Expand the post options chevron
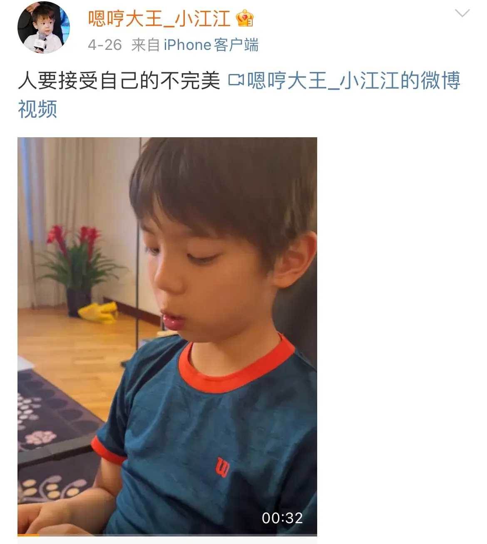Image resolution: width=487 pixels, height=544 pixels. (462, 14)
